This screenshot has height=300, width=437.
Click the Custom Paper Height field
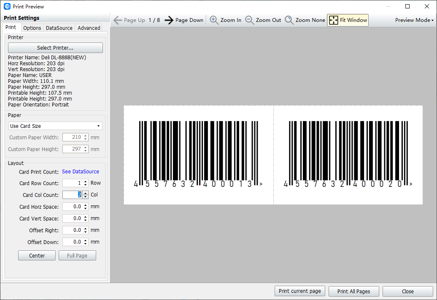click(73, 149)
